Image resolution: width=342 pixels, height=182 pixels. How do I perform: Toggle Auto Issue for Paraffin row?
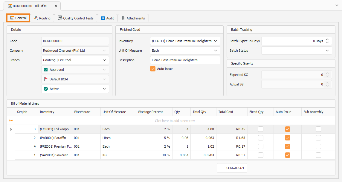tap(288, 138)
